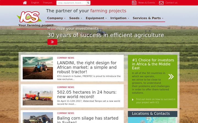Click '30 years of success in efficient agriculture' headline
198x123 pixels.
[106, 35]
